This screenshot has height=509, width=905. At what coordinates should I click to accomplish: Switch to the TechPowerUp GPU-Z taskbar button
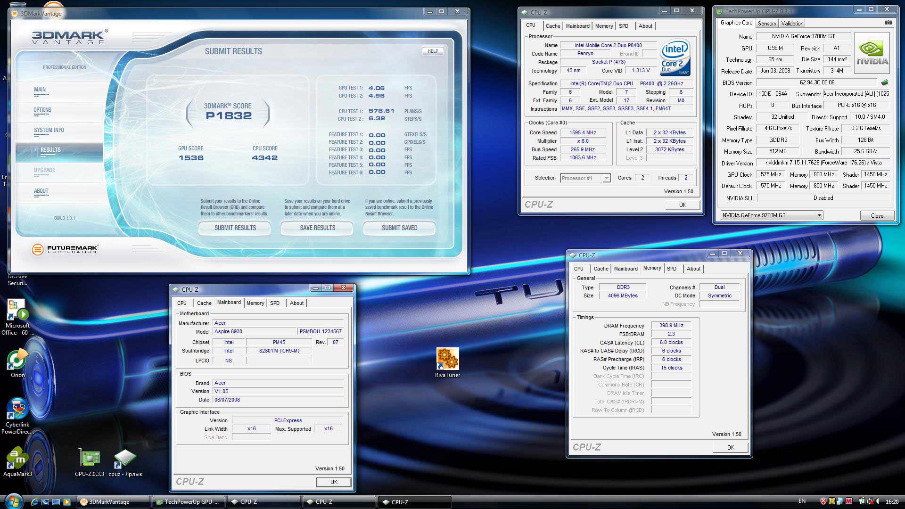click(188, 502)
